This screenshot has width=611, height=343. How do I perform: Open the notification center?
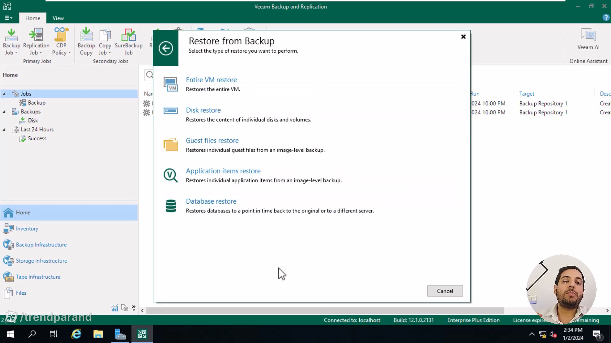tap(597, 334)
